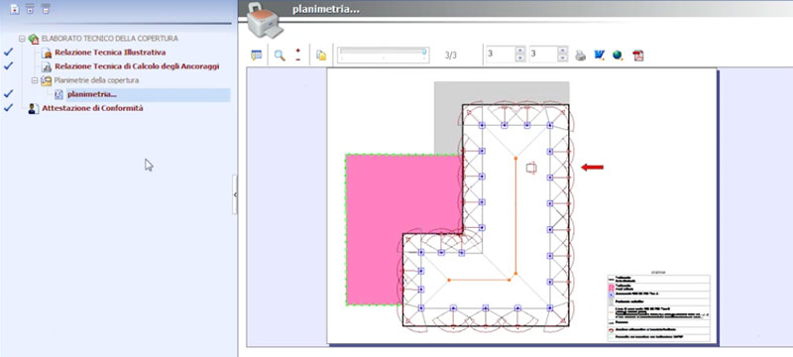Click the page navigation slider

coord(384,56)
